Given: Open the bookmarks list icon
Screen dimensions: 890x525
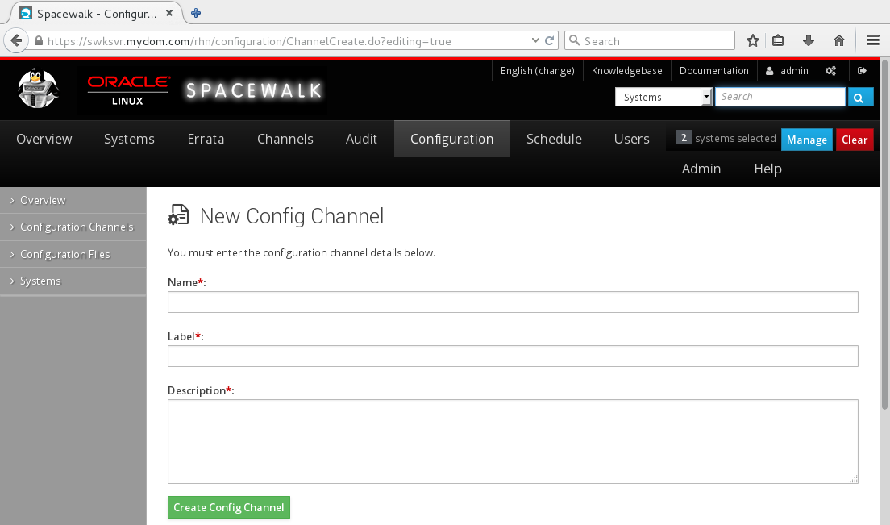Looking at the screenshot, I should click(x=778, y=40).
